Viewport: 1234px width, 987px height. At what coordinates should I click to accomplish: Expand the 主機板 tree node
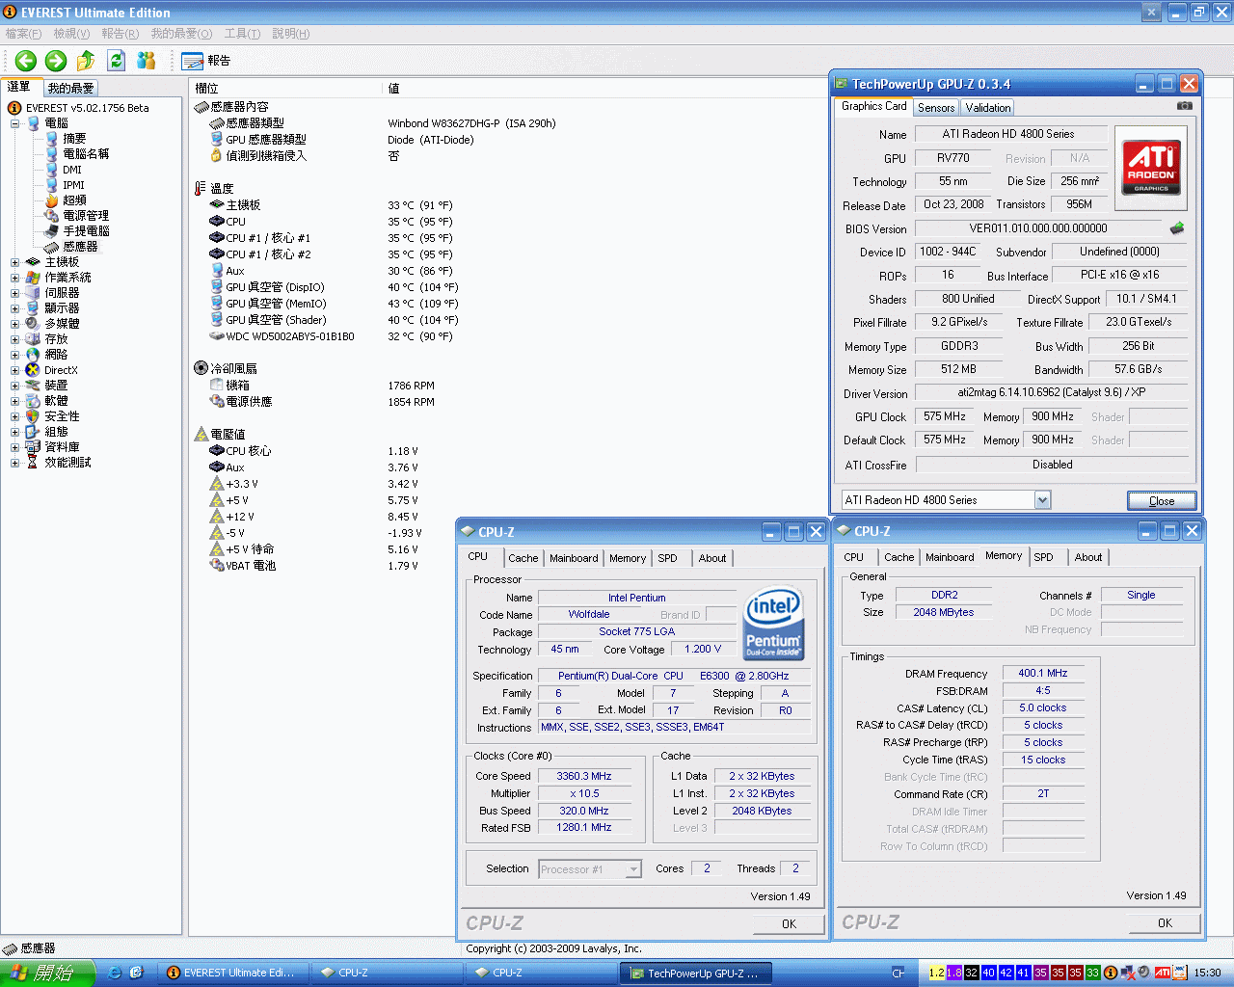[15, 262]
